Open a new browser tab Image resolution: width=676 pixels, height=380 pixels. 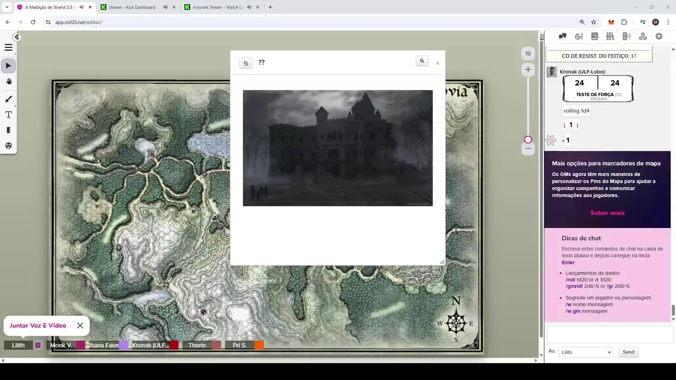(x=270, y=7)
